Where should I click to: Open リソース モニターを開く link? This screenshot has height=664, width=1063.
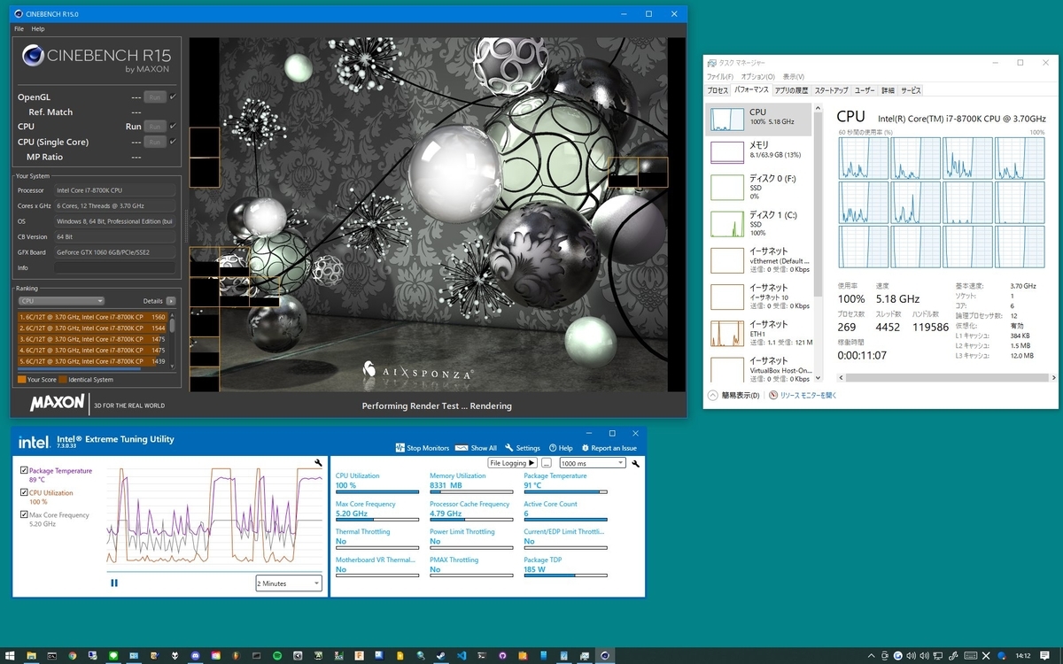coord(803,396)
